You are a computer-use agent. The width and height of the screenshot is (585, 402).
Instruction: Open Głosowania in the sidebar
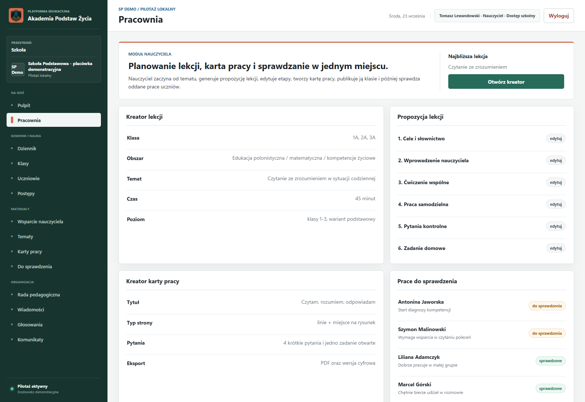coord(54,325)
